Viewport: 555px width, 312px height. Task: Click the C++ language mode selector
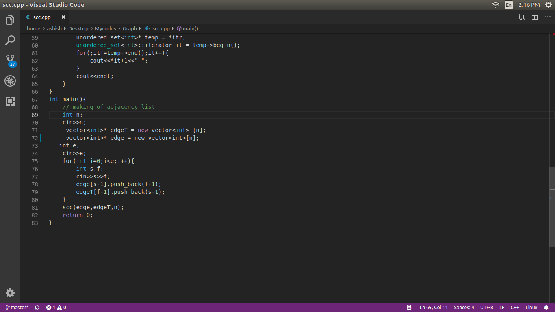pos(514,307)
